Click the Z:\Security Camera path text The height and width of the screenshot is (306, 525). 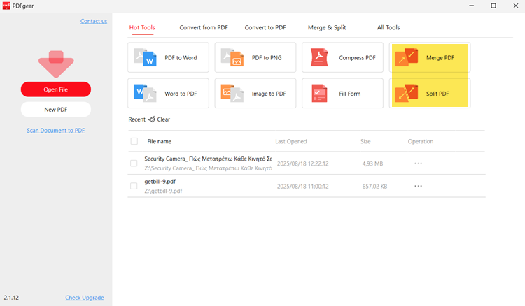point(208,168)
